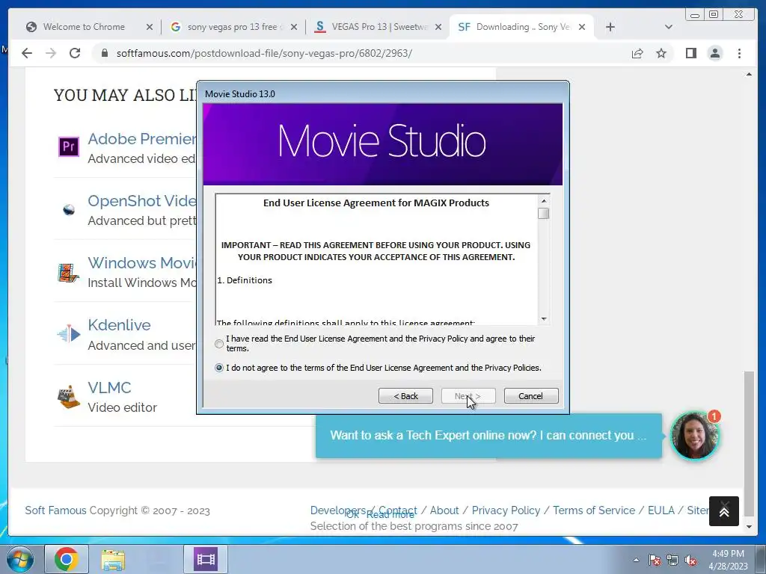Open the Developers footer link
766x574 pixels.
click(338, 510)
